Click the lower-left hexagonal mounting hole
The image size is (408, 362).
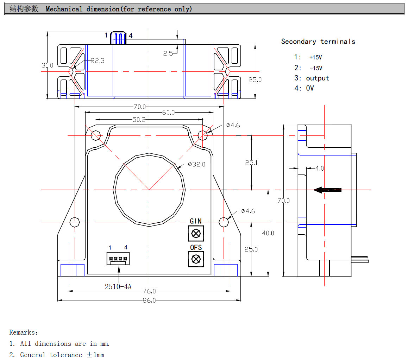tap(75, 222)
